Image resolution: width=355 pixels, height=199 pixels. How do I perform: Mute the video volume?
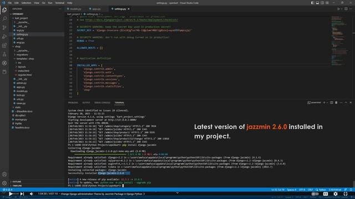(x=32, y=194)
